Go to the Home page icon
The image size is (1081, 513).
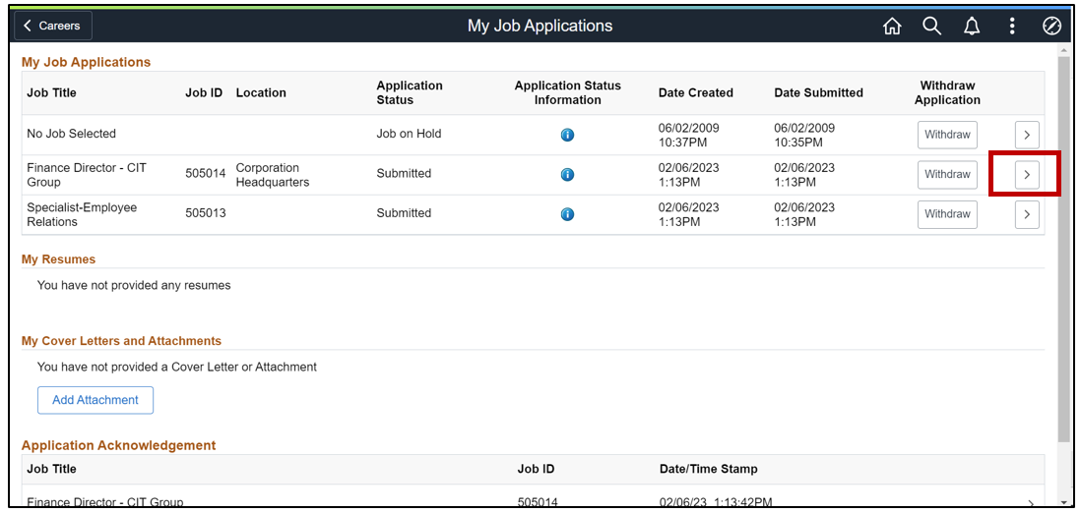[x=892, y=27]
